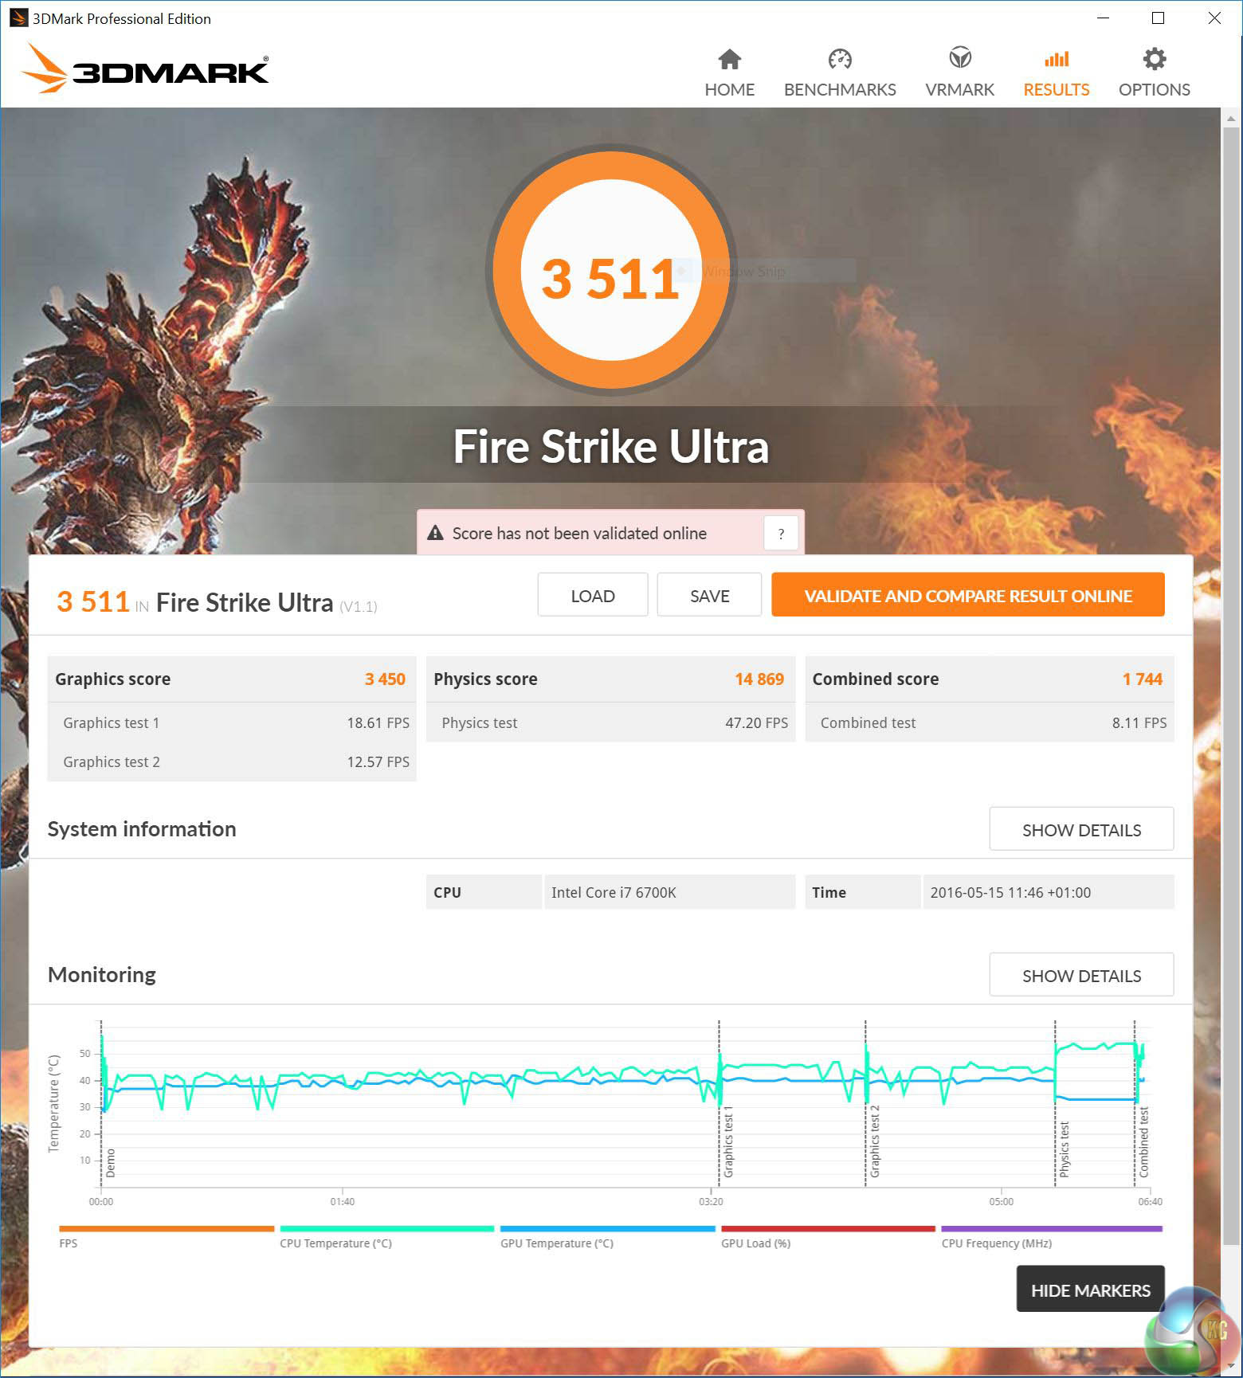
Task: Click the Physics test chart marker
Action: click(1065, 1150)
